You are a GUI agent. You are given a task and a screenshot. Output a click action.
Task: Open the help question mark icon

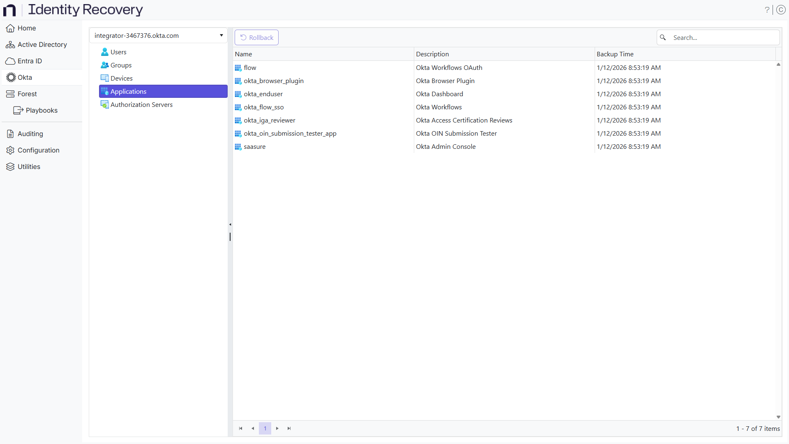[x=767, y=10]
